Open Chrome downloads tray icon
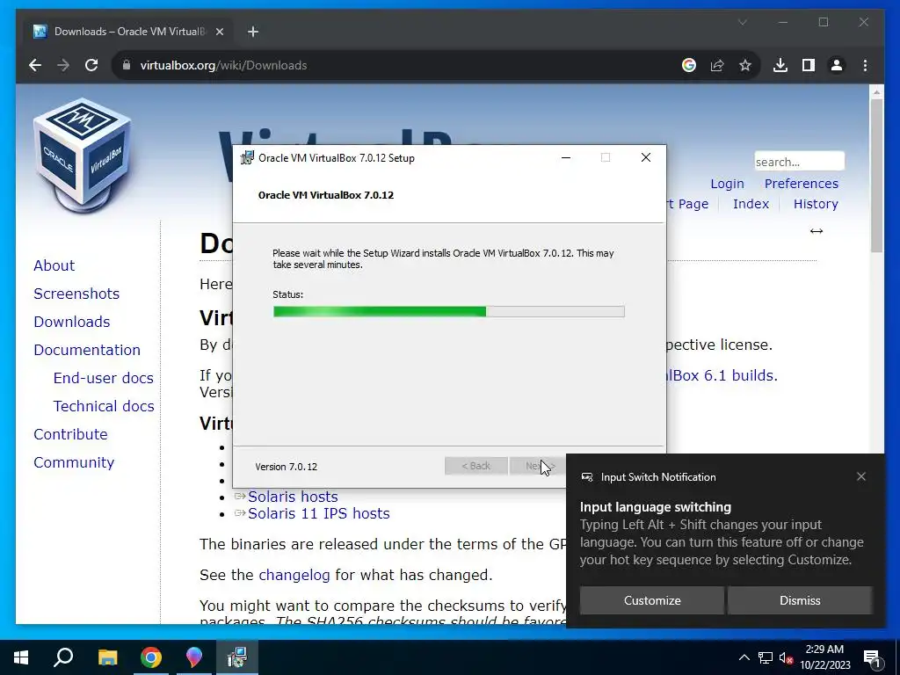The height and width of the screenshot is (675, 900). point(780,65)
